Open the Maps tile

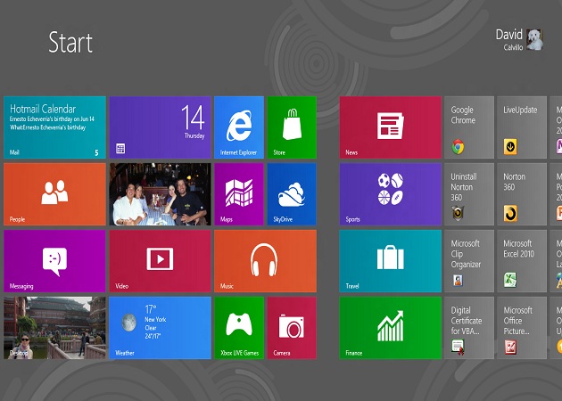239,193
